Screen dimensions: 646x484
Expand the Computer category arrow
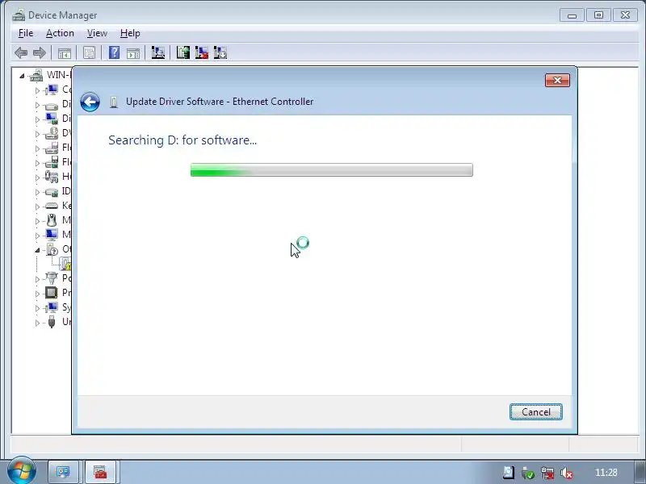point(37,90)
